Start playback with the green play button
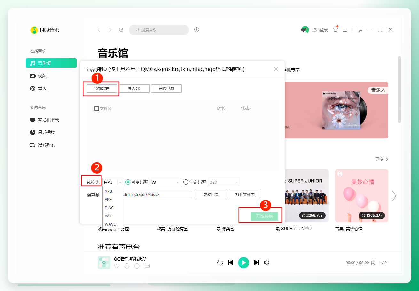419x291 pixels. [x=243, y=263]
